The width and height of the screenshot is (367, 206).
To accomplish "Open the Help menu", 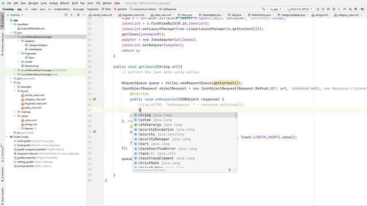I will pos(117,3).
